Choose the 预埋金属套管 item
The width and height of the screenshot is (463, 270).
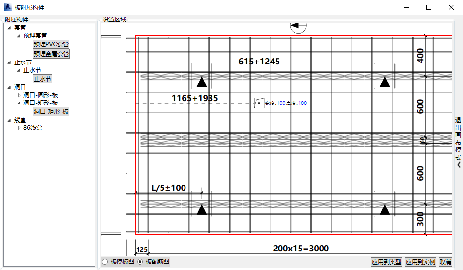pyautogui.click(x=51, y=54)
